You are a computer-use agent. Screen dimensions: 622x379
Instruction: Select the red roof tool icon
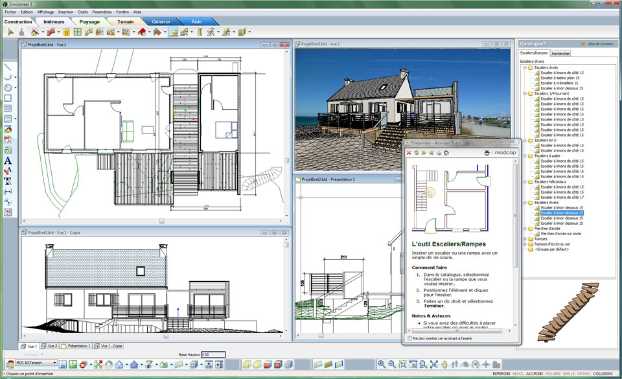pos(141,32)
